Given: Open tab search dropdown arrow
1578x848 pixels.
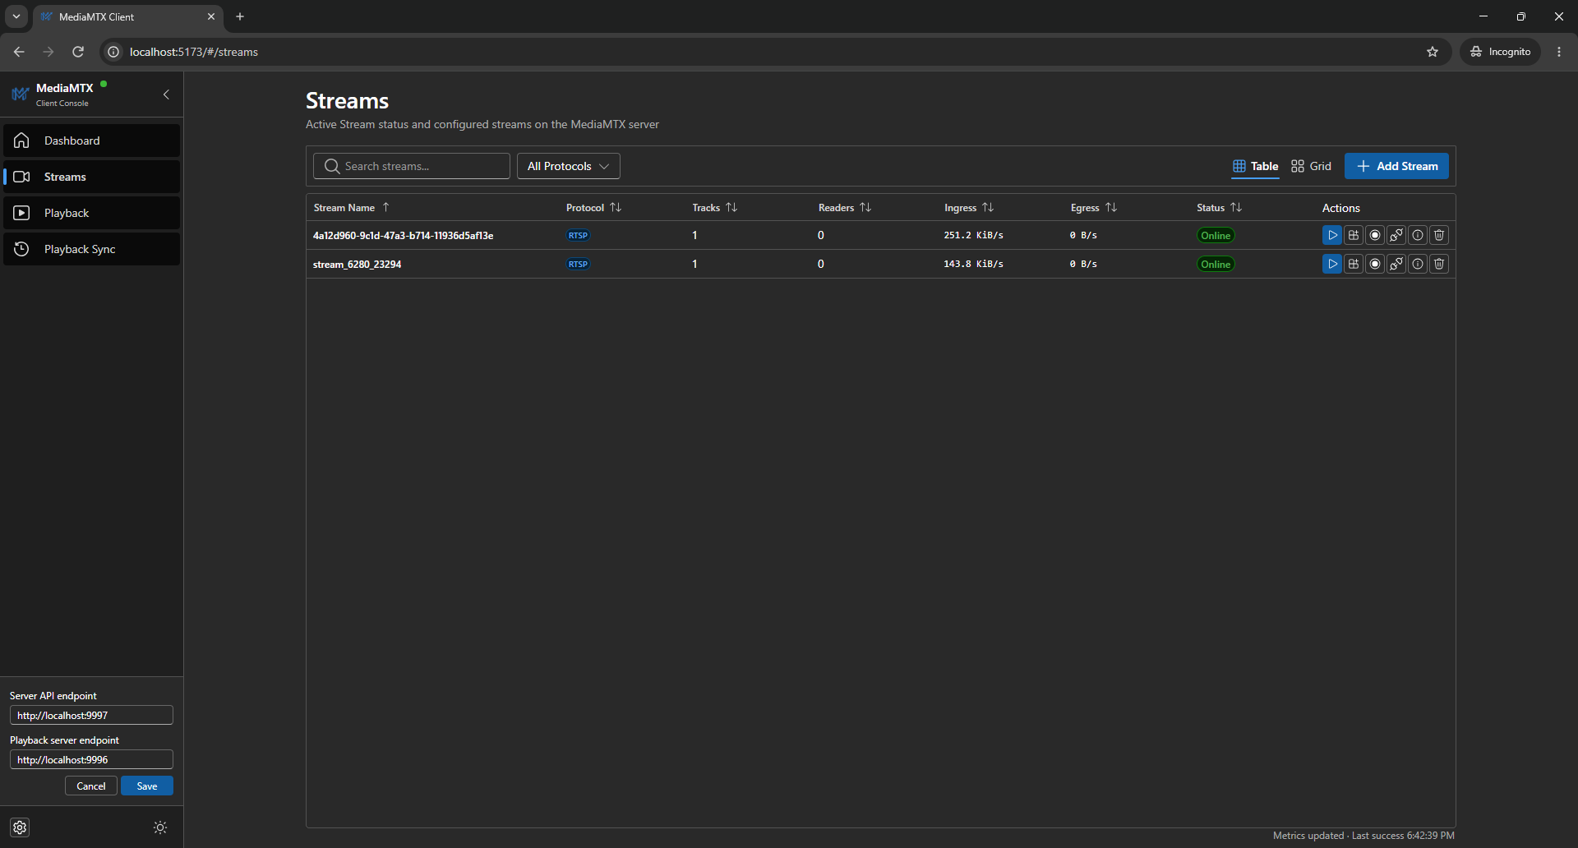Looking at the screenshot, I should pyautogui.click(x=16, y=16).
